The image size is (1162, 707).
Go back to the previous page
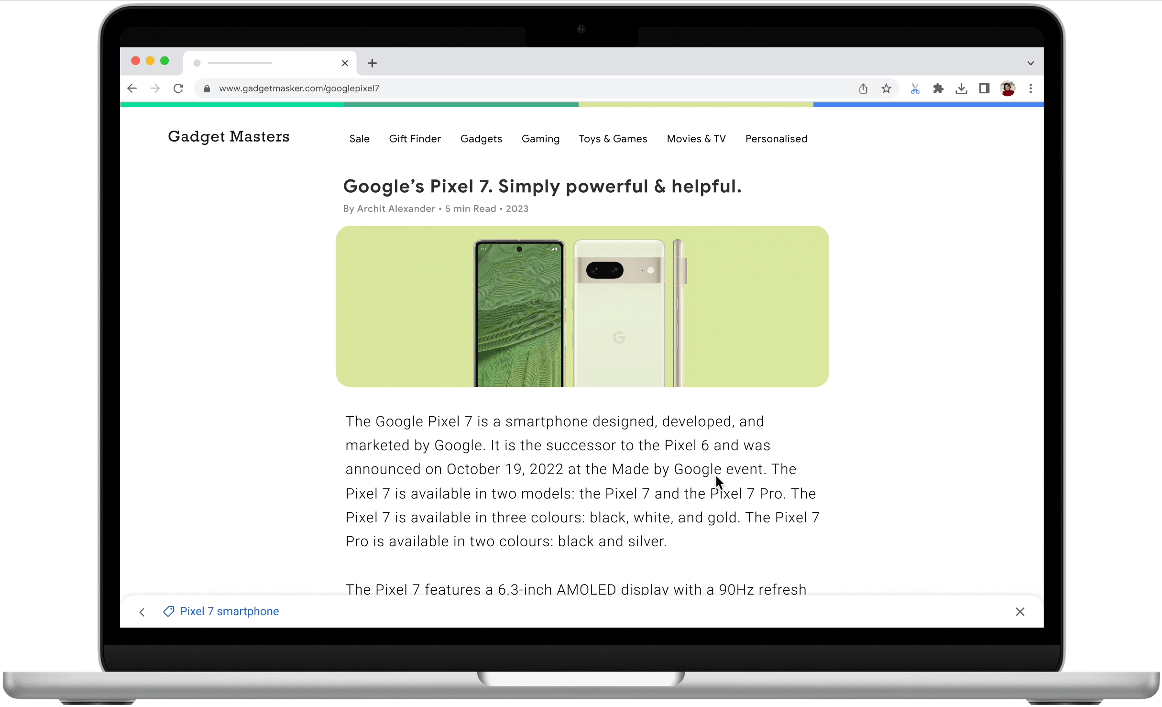(132, 88)
